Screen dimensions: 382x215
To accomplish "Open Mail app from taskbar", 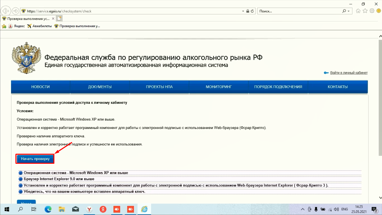I will [x=76, y=209].
